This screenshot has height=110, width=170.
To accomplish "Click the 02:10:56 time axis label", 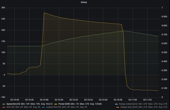I will tap(103, 100).
